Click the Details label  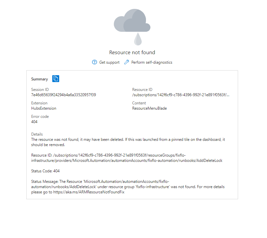(37, 134)
